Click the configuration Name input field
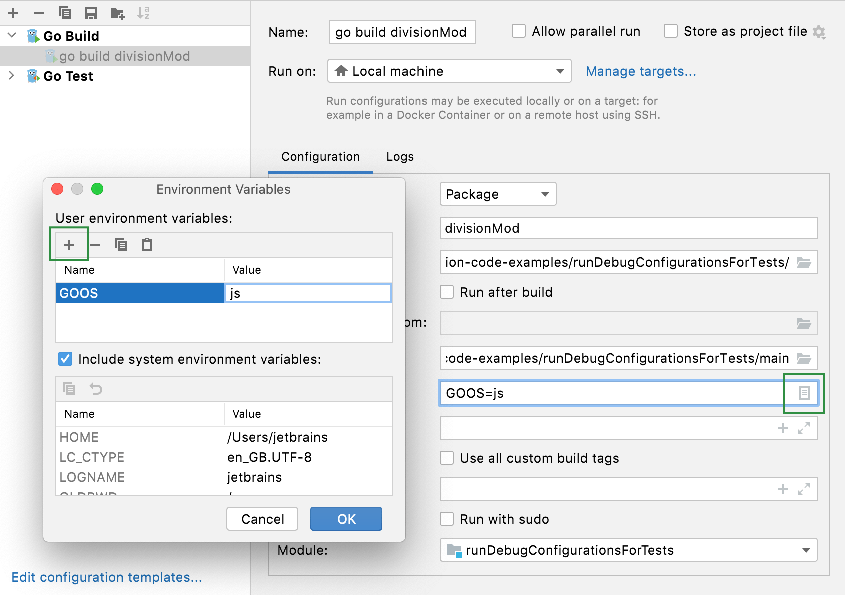Image resolution: width=845 pixels, height=595 pixels. [401, 31]
